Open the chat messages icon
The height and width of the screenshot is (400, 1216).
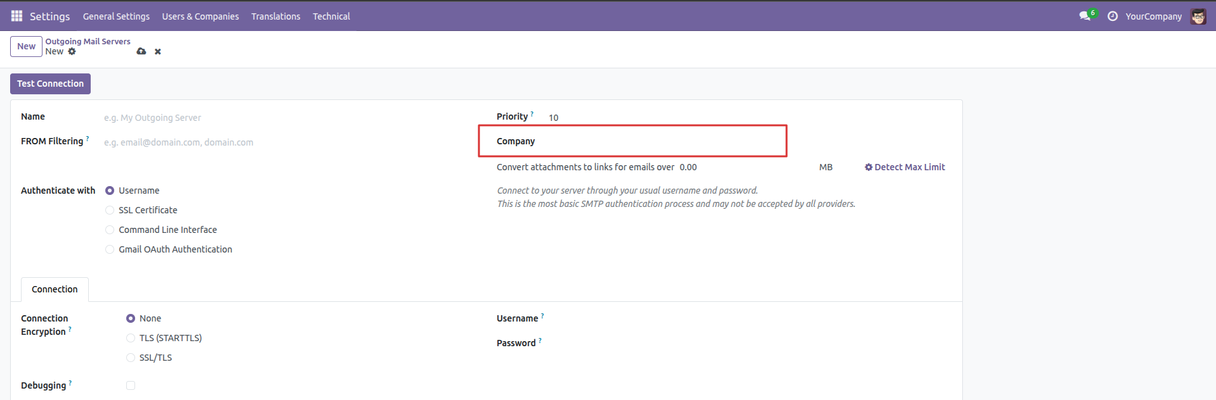[1085, 16]
